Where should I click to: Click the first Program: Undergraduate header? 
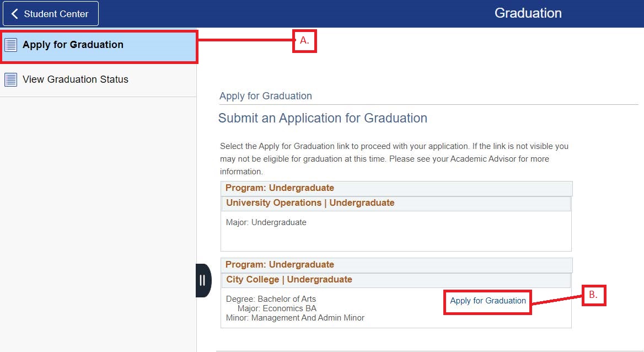(x=280, y=188)
